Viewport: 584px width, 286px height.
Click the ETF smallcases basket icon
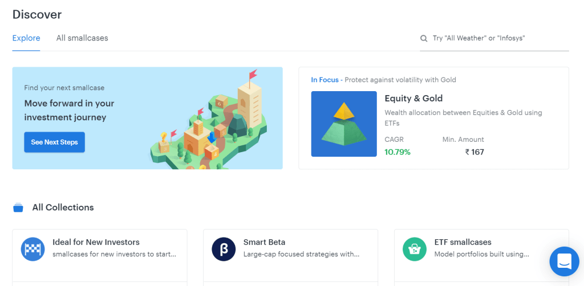click(415, 249)
